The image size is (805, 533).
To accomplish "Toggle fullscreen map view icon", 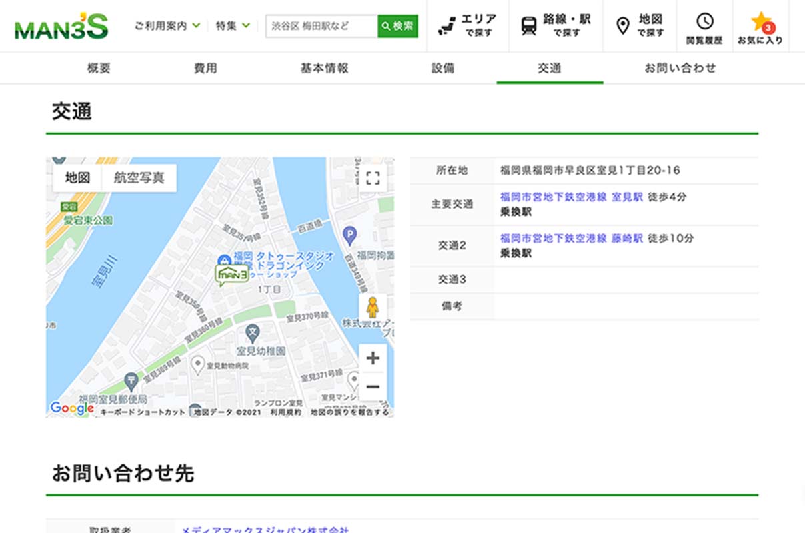I will pyautogui.click(x=373, y=178).
